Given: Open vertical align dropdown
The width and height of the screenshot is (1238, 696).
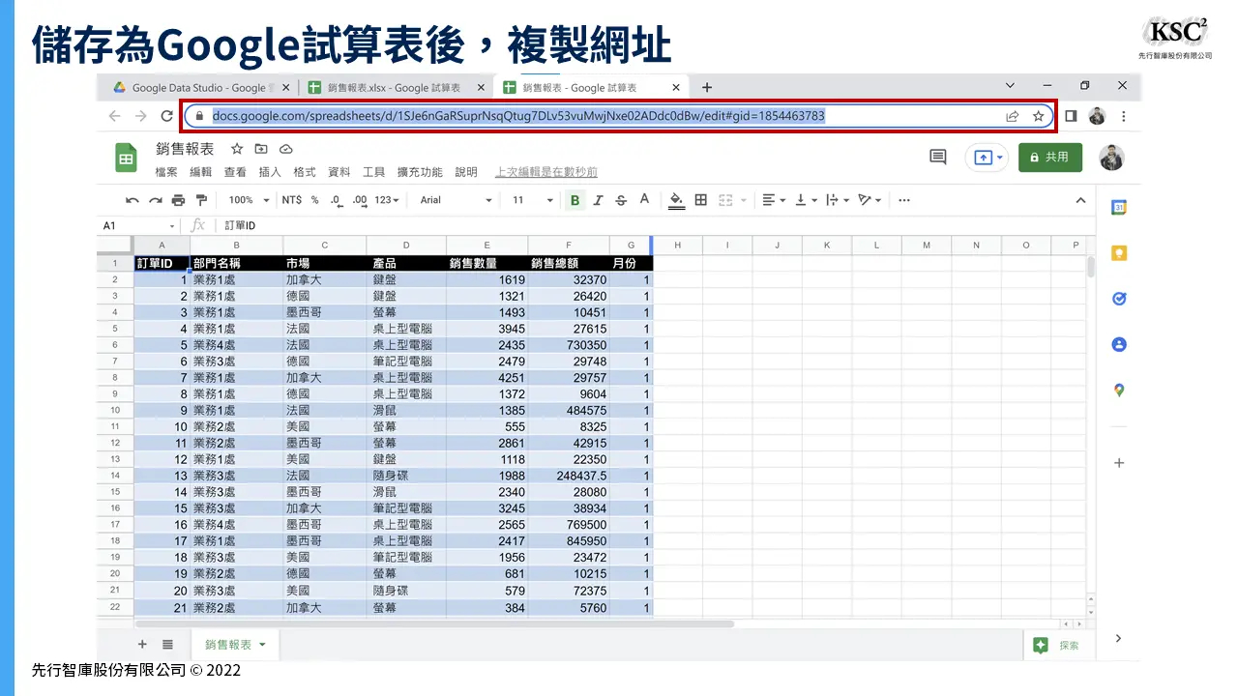Looking at the screenshot, I should click(x=805, y=200).
